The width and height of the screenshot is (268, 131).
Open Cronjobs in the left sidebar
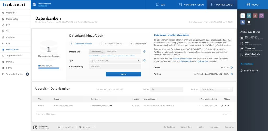pyautogui.click(x=10, y=37)
